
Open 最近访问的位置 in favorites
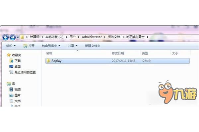coord(25,72)
